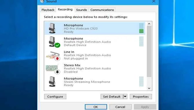Close the Sound dialog window

(154, 1)
